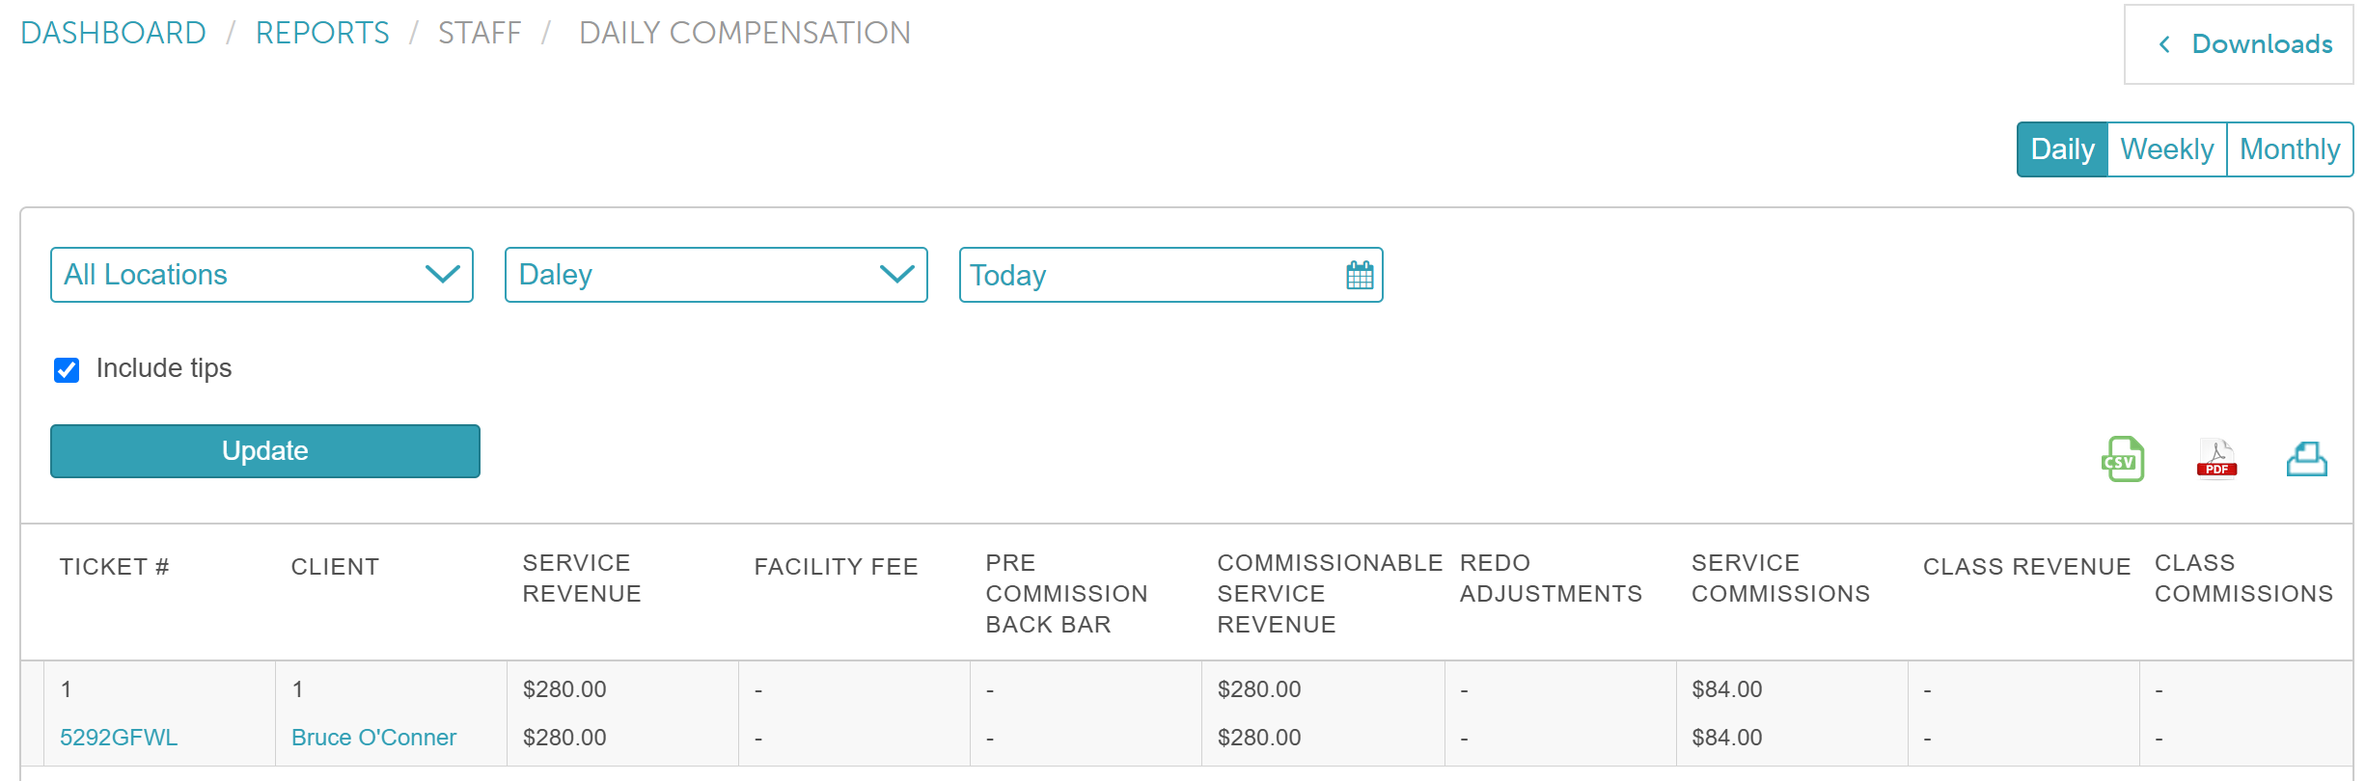Open calendar icon in date field

[x=1359, y=275]
